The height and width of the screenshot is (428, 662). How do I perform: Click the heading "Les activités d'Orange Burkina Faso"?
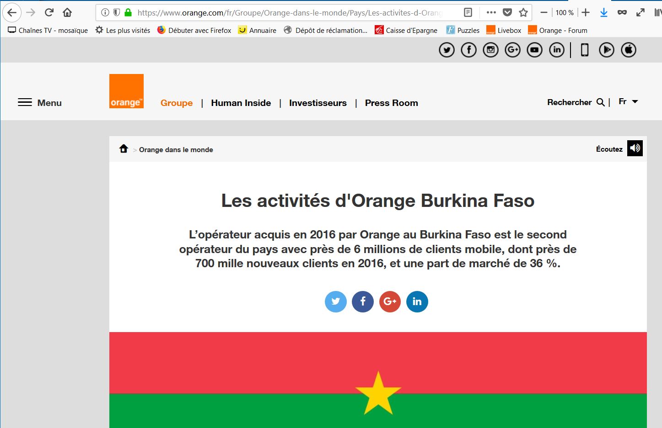click(x=378, y=201)
